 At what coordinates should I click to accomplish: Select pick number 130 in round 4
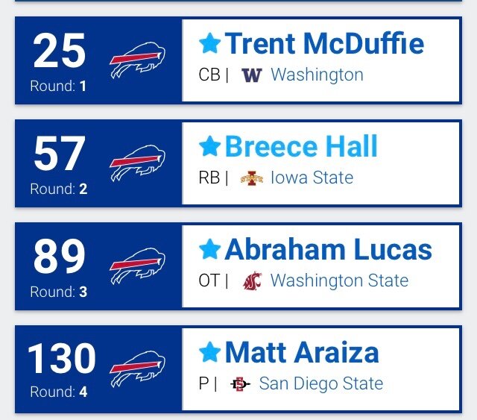pos(62,358)
